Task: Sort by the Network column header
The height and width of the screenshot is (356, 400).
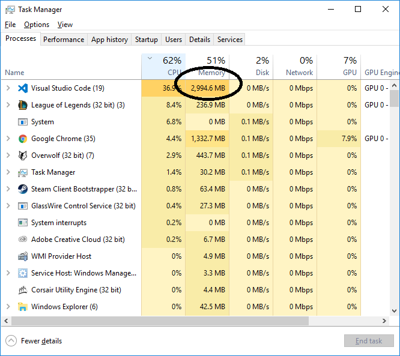Action: pos(295,67)
